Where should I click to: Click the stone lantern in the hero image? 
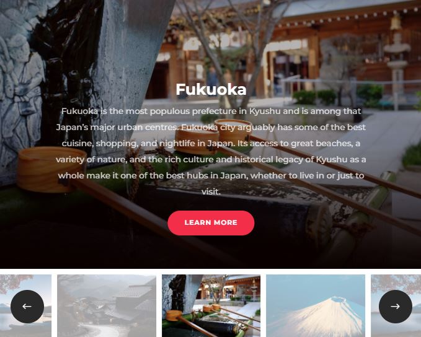pos(397,62)
